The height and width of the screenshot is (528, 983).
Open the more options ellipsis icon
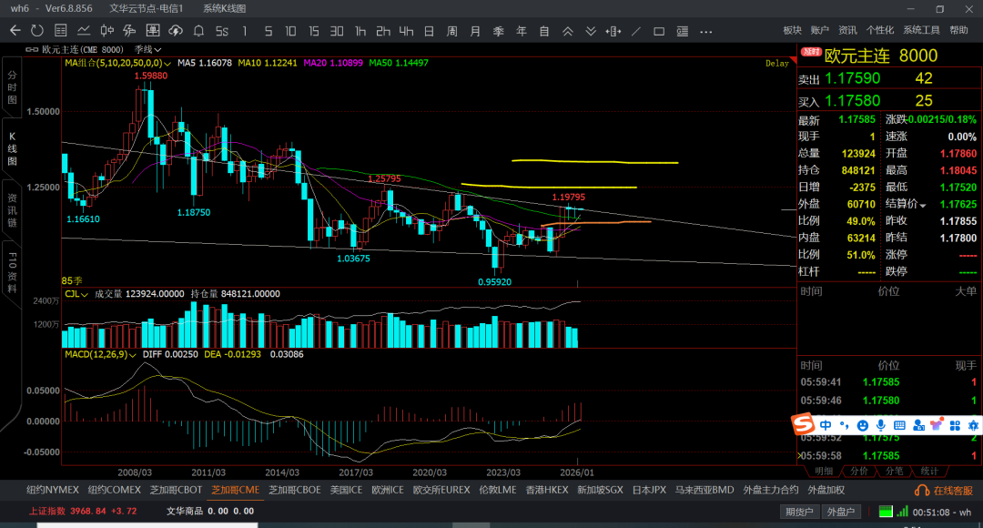coord(706,31)
